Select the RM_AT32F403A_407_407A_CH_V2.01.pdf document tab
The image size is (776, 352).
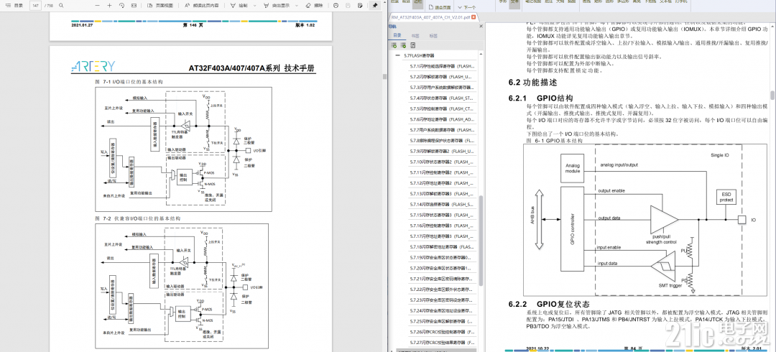click(430, 17)
